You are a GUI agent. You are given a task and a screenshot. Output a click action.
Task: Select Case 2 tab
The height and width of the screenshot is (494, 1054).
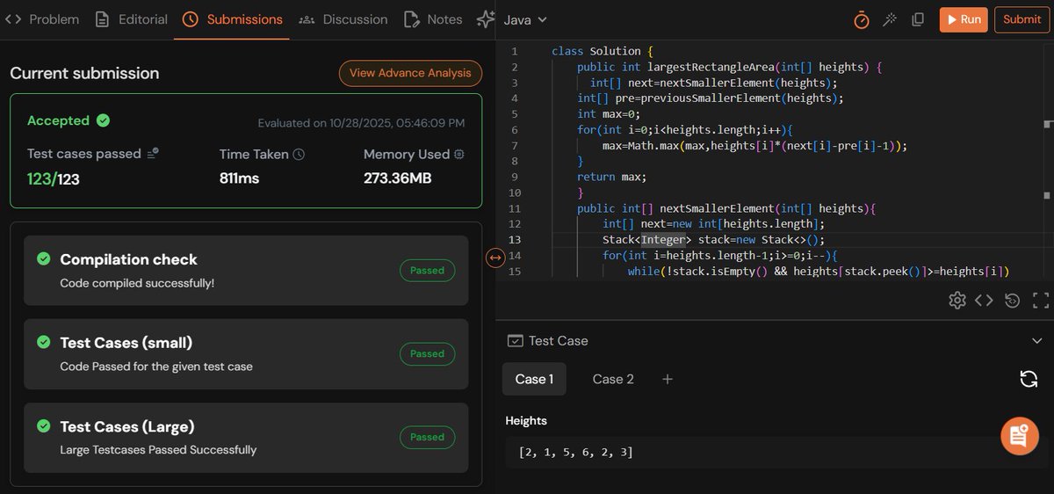click(x=613, y=379)
